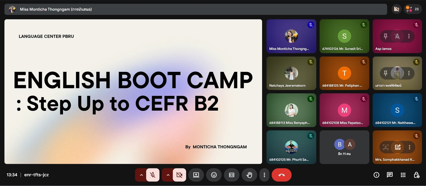Leave the call with red hang-up button
The width and height of the screenshot is (426, 186).
coord(282,175)
